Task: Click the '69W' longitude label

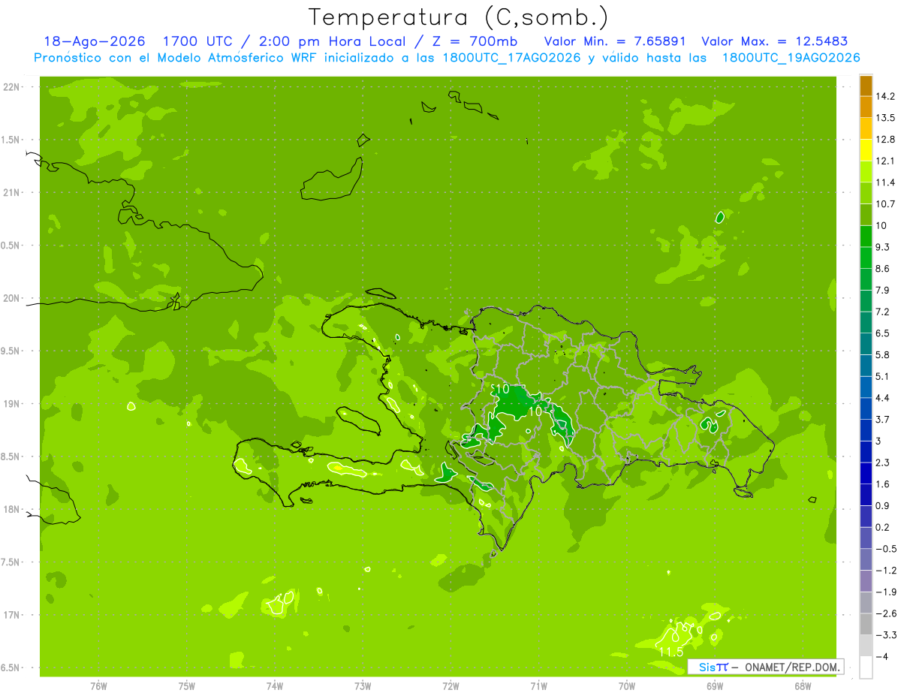Action: [714, 685]
